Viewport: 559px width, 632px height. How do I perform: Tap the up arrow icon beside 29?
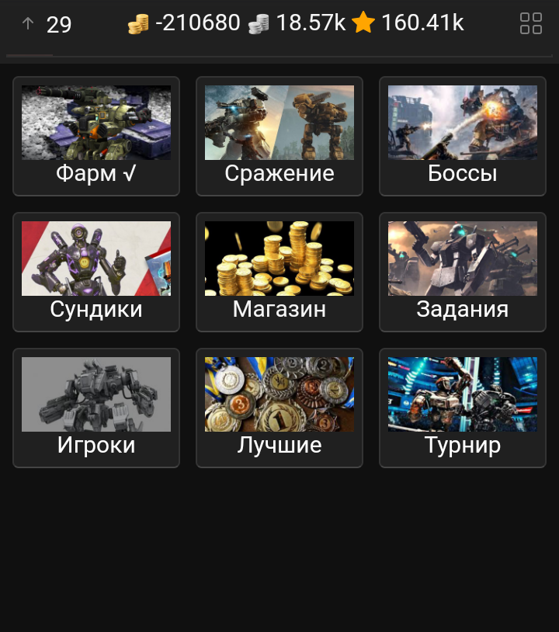coord(27,23)
